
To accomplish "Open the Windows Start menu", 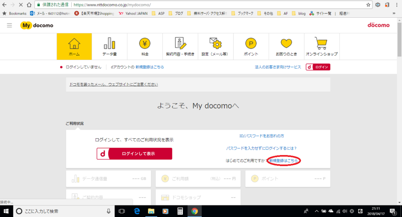I will 6,211.
